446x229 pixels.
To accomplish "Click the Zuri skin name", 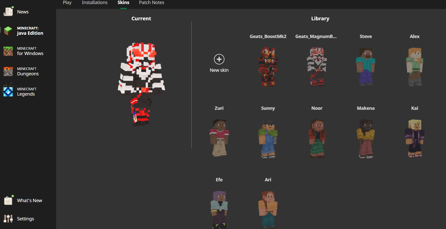I will click(x=219, y=108).
